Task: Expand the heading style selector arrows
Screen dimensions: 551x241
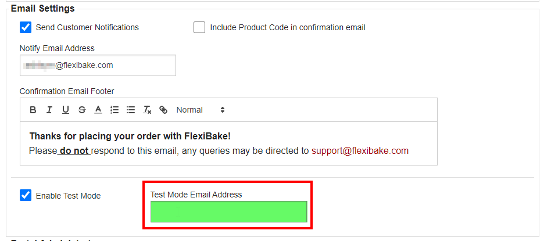Action: 223,110
